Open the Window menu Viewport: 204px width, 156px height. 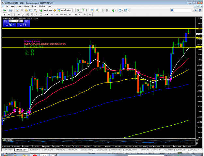click(42, 6)
